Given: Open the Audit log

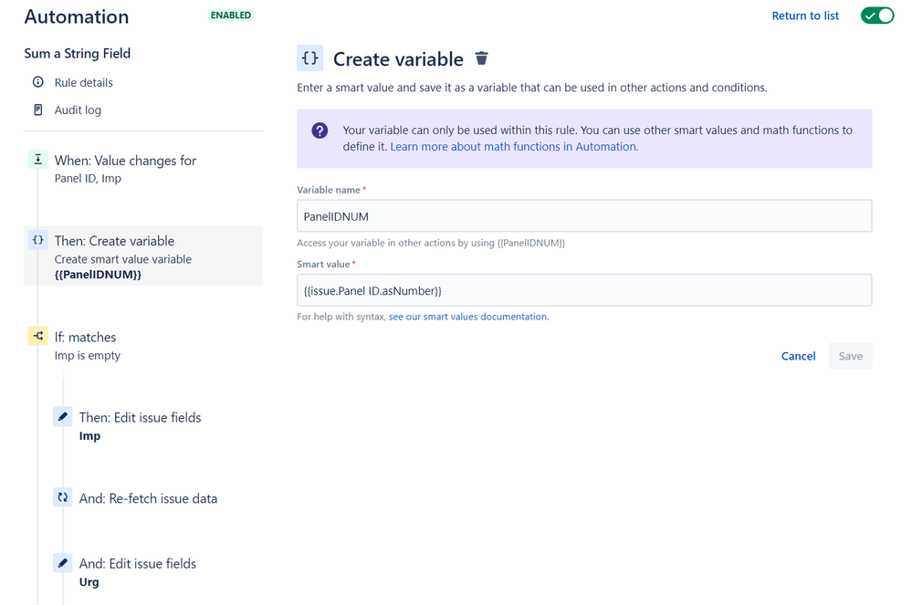Looking at the screenshot, I should pos(78,110).
